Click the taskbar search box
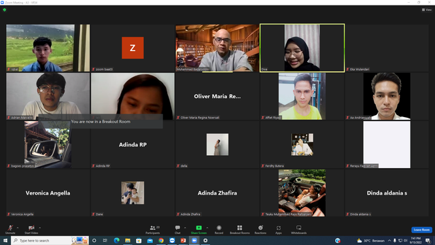Screen dimensions: 435x245 (50, 240)
